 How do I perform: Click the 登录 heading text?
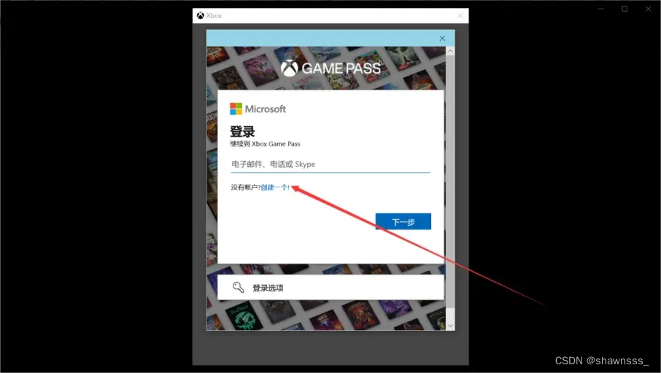242,131
